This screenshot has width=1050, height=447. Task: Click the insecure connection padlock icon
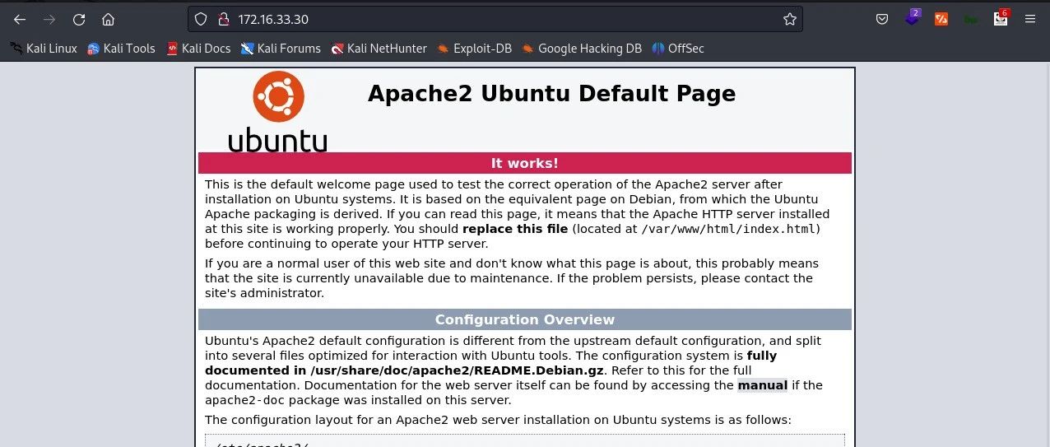pos(222,19)
